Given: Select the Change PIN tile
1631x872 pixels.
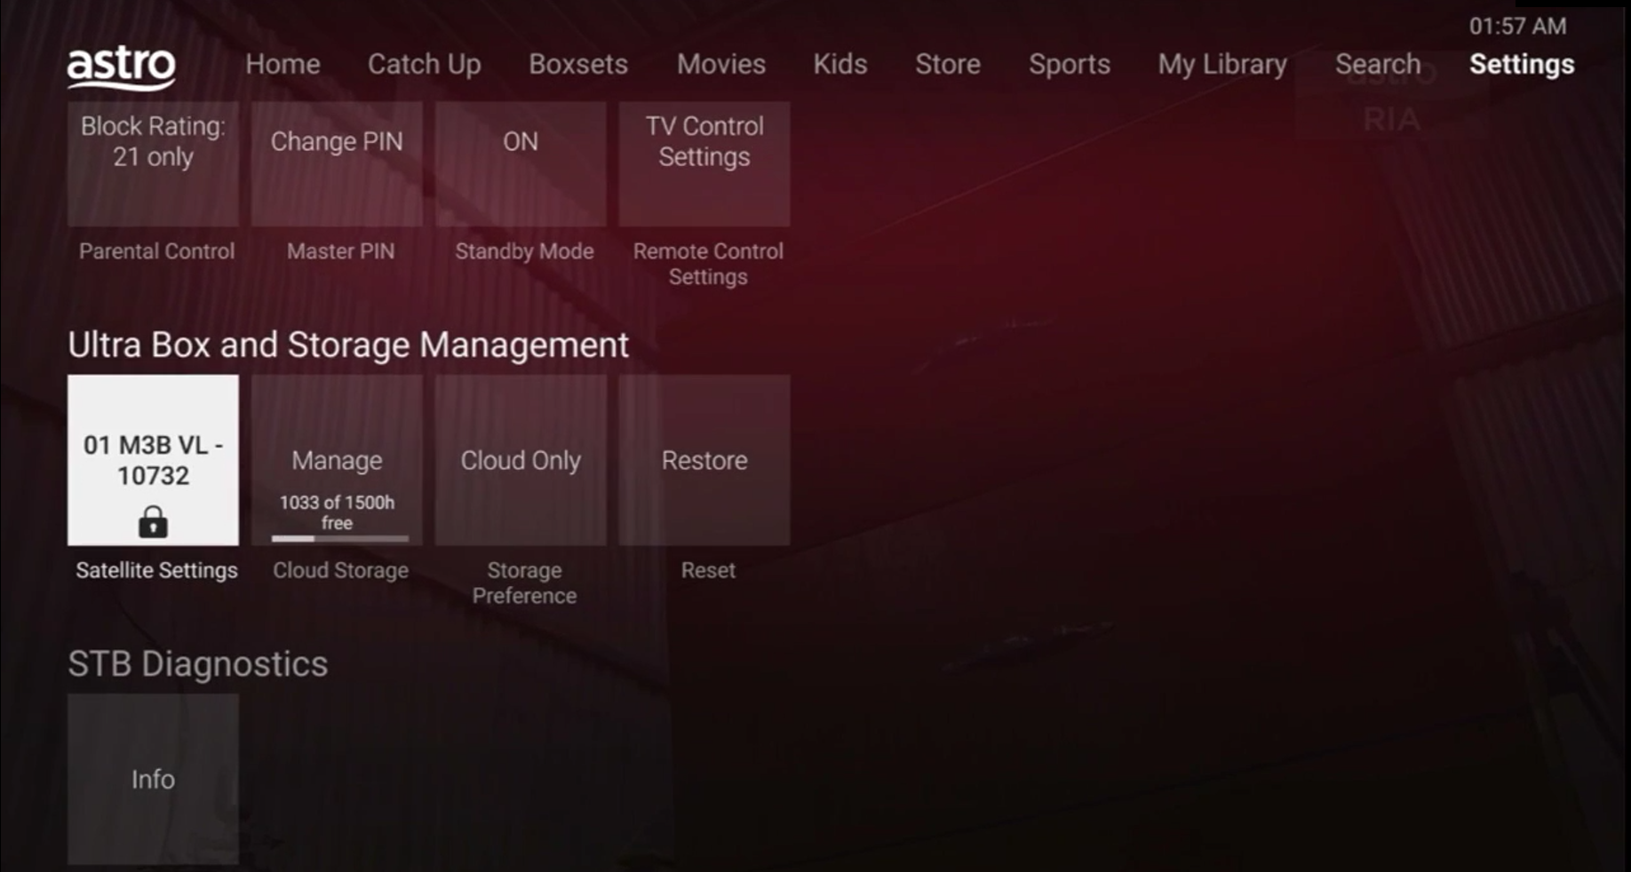Looking at the screenshot, I should [x=337, y=163].
